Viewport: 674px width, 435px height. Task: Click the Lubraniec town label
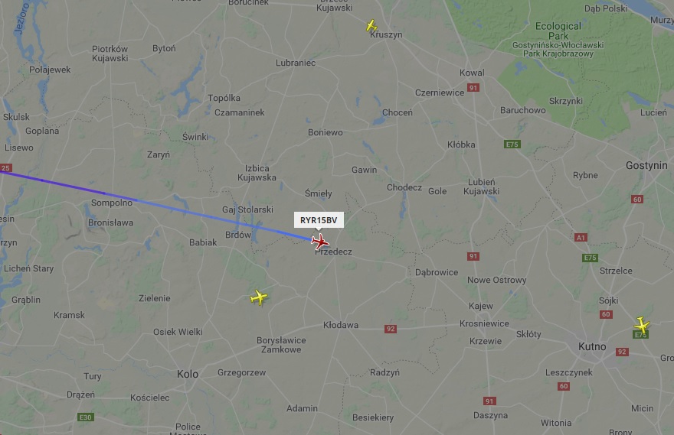296,63
